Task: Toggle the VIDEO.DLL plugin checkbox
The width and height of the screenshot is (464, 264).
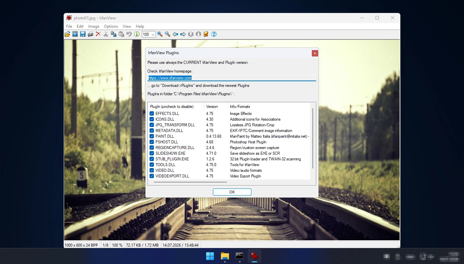Action: pos(152,170)
